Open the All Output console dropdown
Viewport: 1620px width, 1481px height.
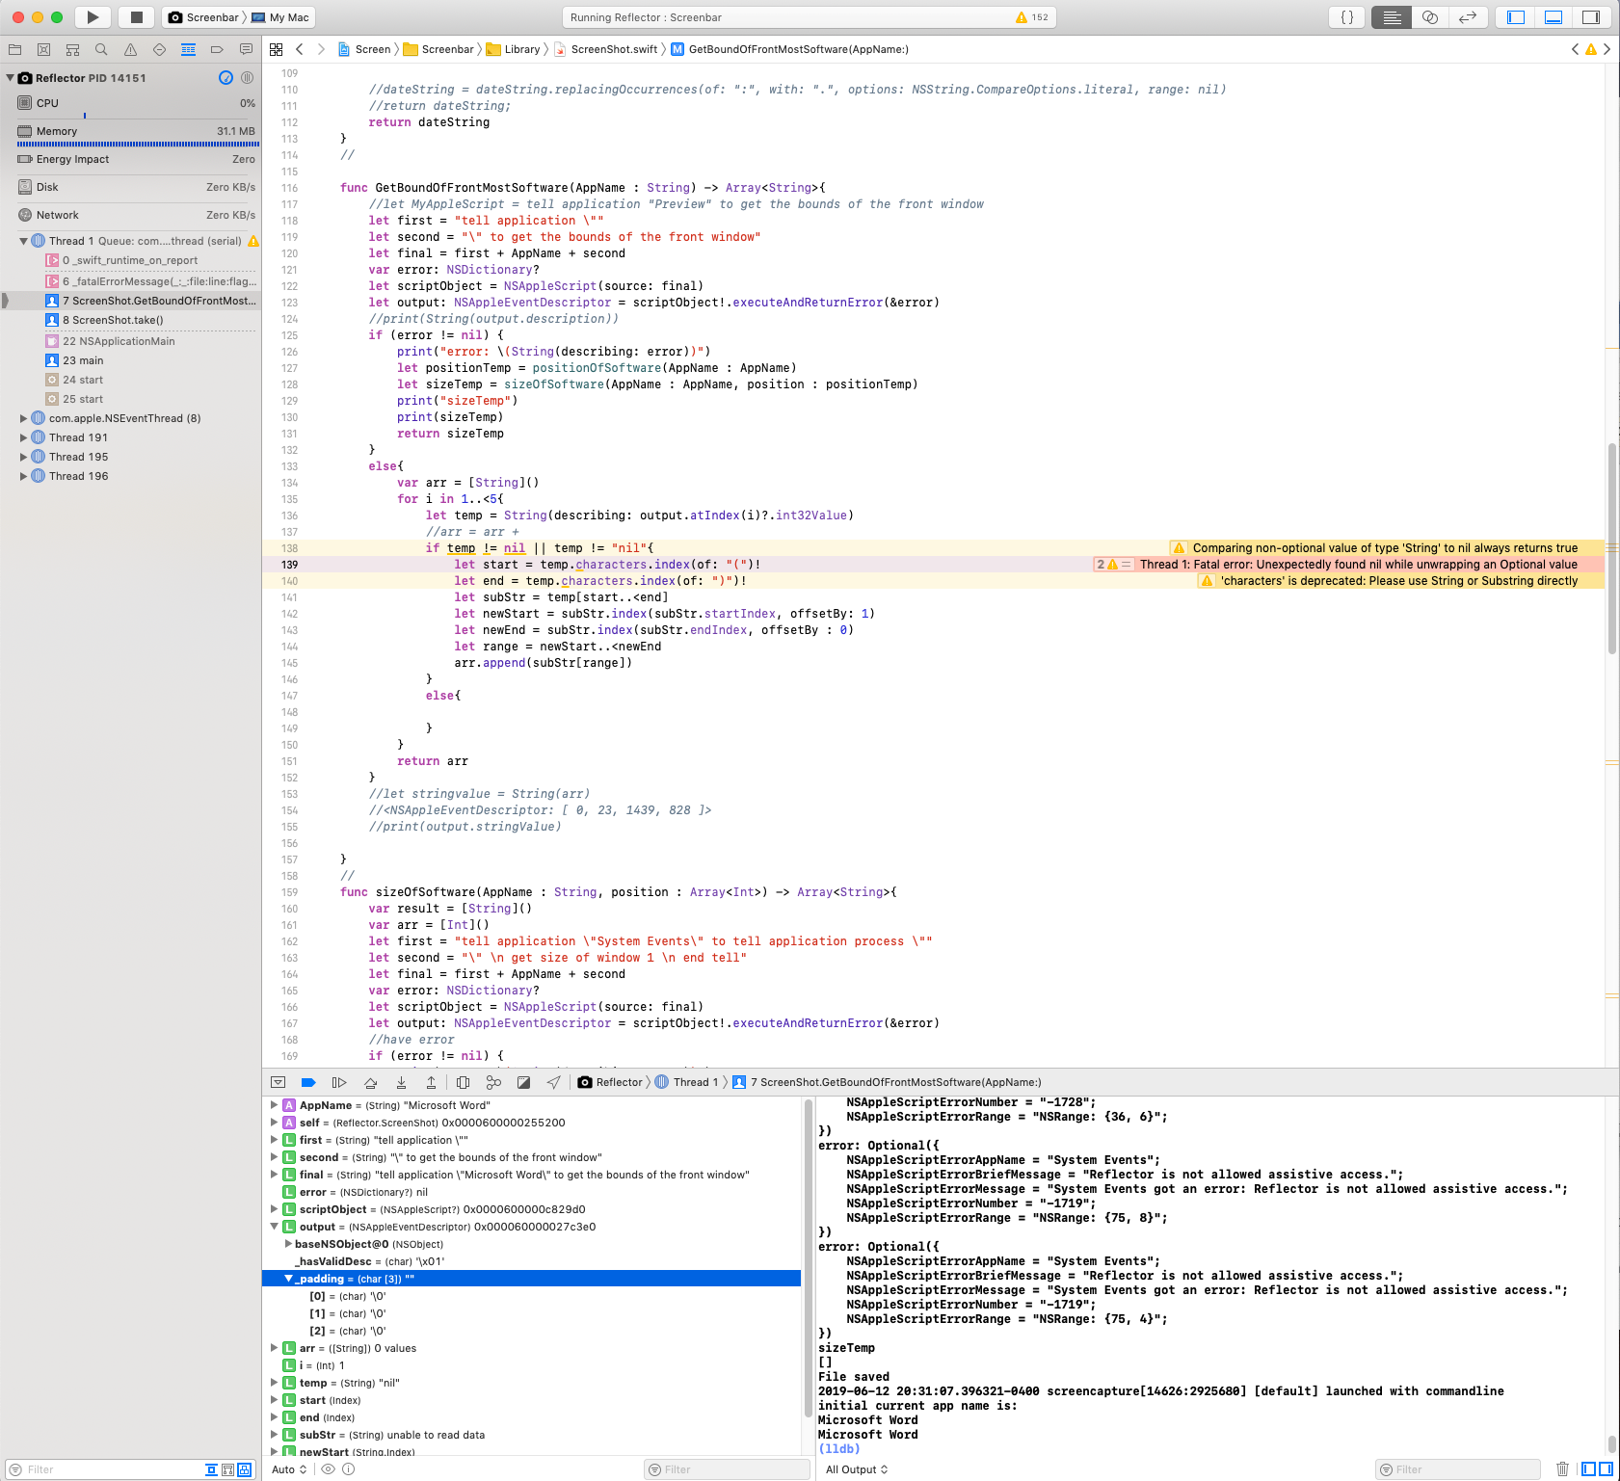point(857,1469)
